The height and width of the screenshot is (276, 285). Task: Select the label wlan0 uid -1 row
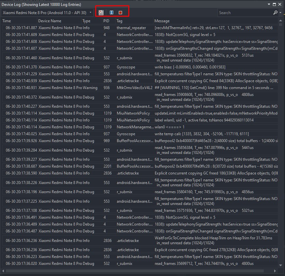tap(140, 120)
